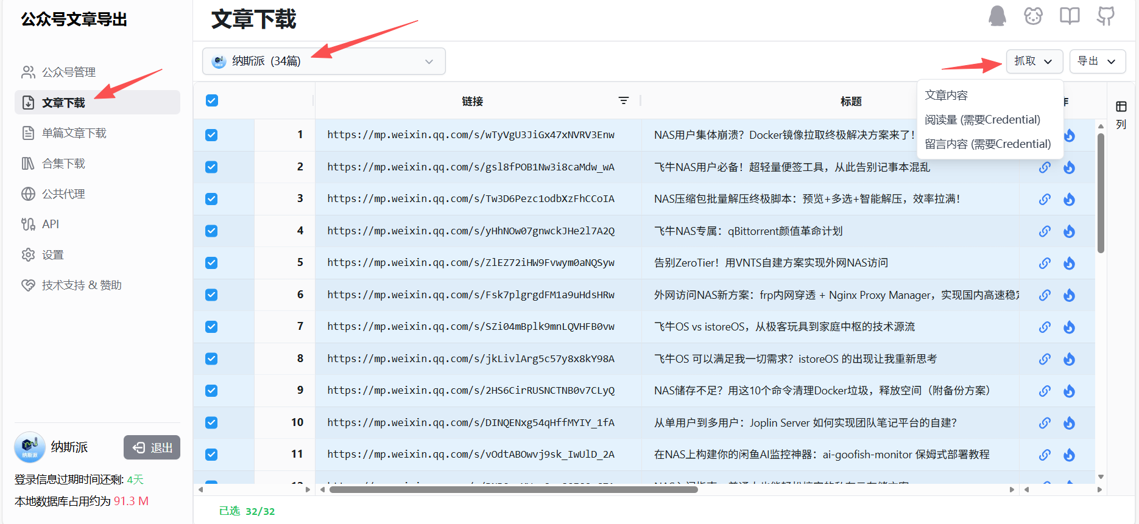Click the table's vertical scrollbar thumb
The image size is (1139, 524).
[1101, 193]
